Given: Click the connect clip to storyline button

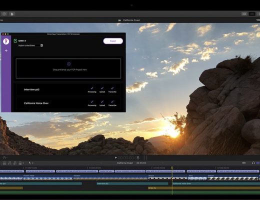Looking at the screenshot, I should click(4, 163).
